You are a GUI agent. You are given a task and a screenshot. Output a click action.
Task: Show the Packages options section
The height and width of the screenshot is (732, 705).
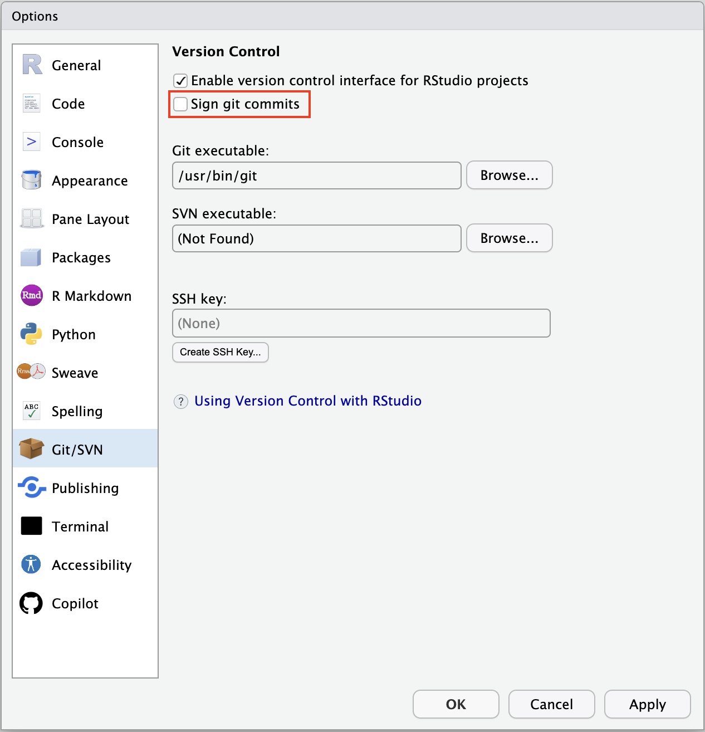point(85,257)
